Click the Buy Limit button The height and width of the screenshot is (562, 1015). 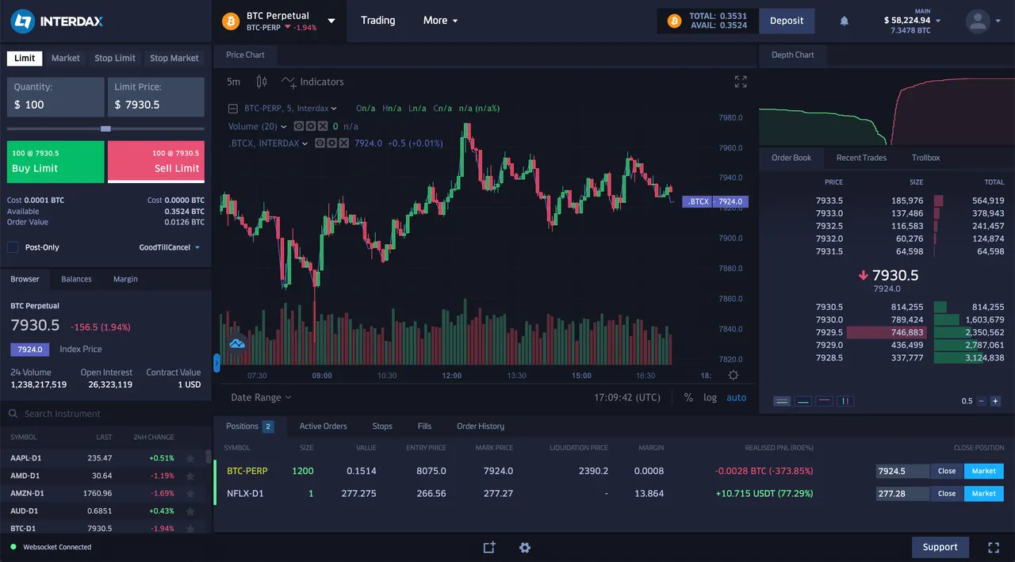coord(56,162)
